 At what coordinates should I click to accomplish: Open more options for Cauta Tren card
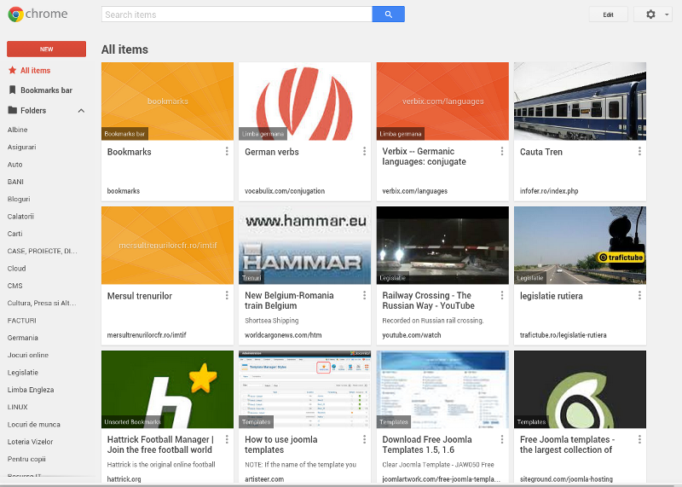pyautogui.click(x=639, y=151)
